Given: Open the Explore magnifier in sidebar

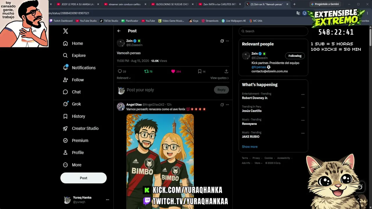Looking at the screenshot, I should 65,55.
